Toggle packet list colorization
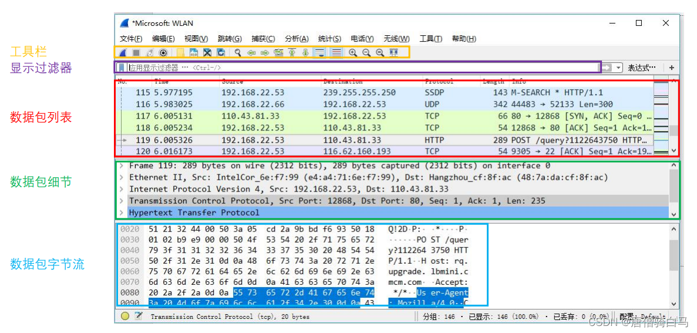 coord(336,52)
